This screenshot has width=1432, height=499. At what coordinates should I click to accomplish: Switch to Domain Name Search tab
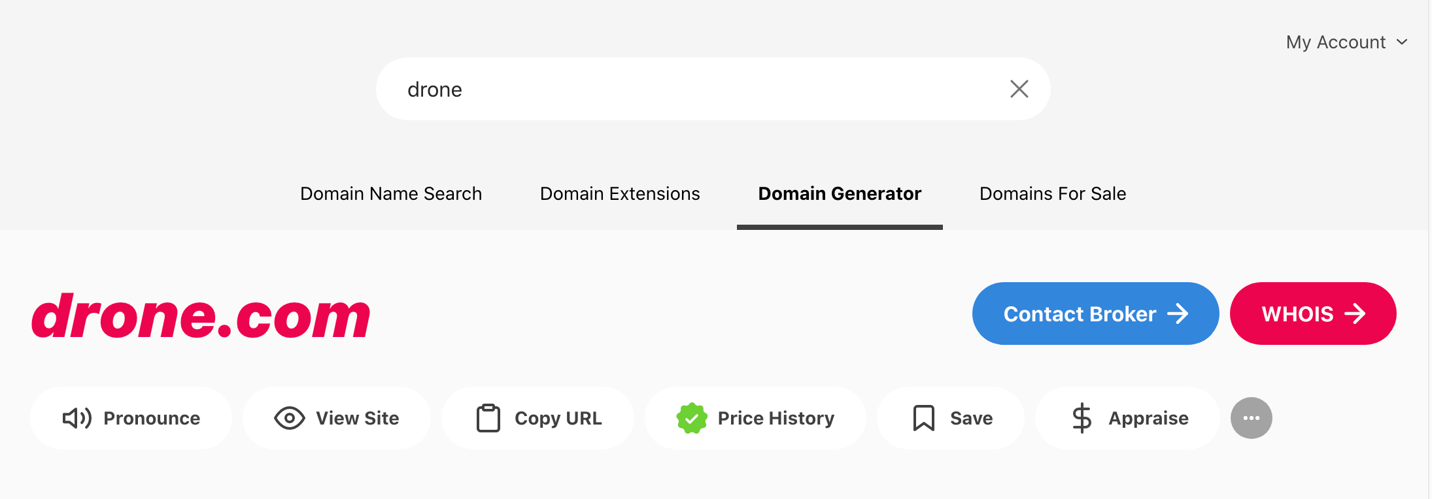[391, 193]
